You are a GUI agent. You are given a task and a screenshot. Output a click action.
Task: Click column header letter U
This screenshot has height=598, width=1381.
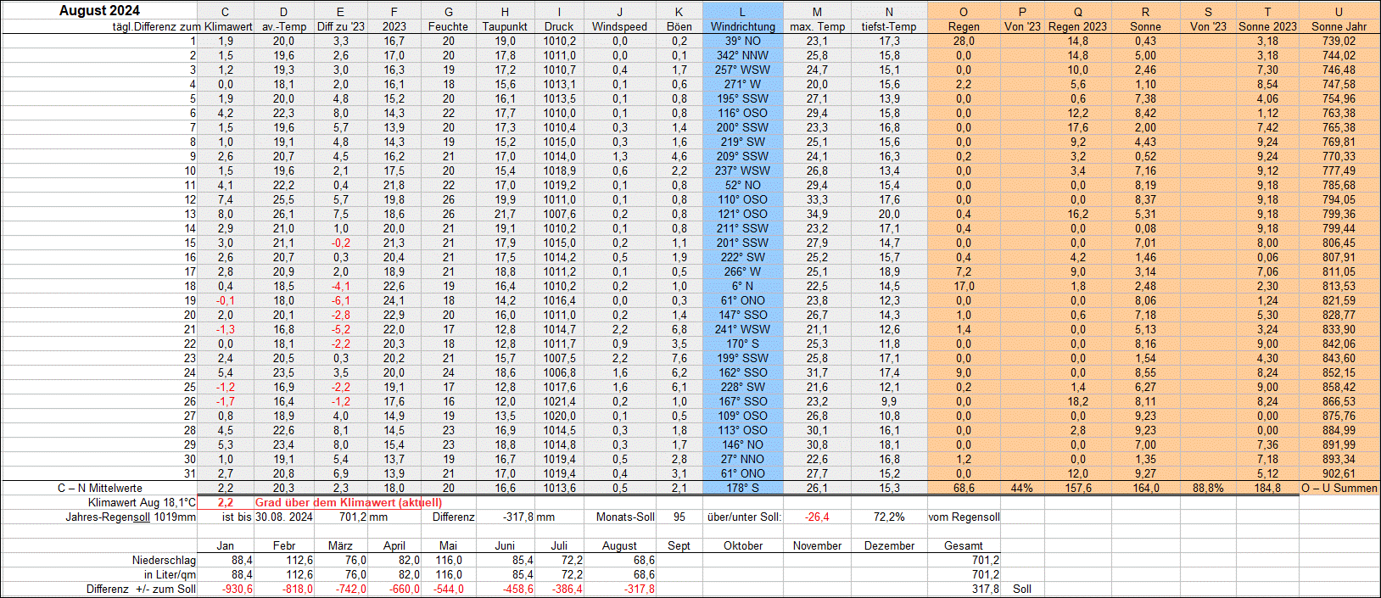tap(1339, 12)
